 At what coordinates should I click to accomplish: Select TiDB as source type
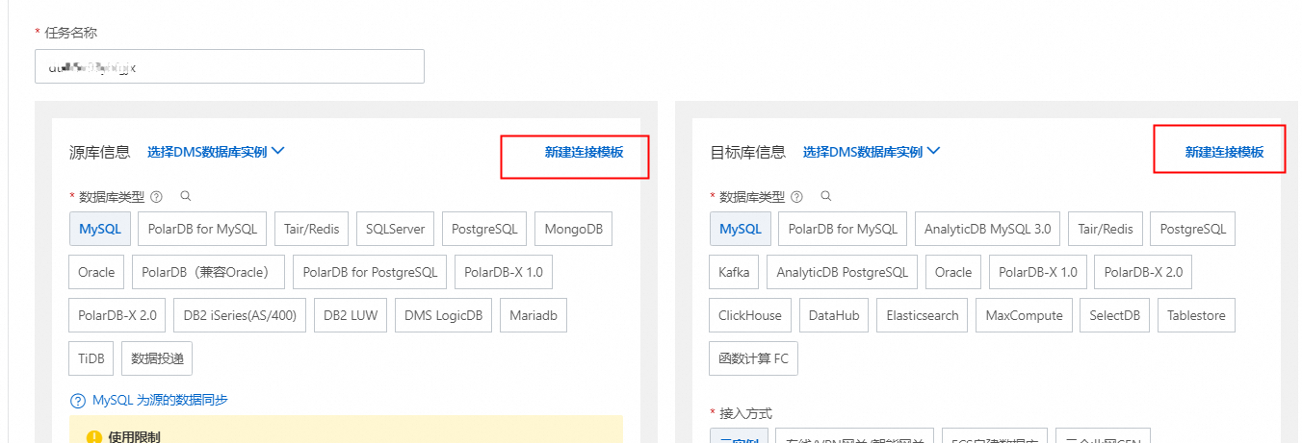pos(91,358)
